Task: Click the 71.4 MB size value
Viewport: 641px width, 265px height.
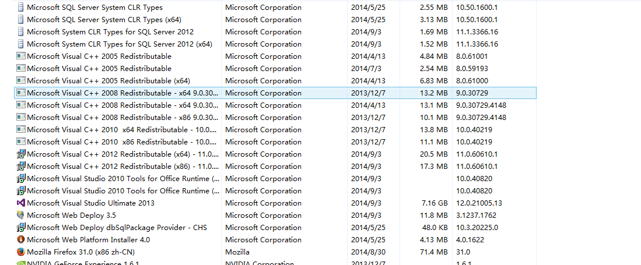Action: tap(434, 252)
